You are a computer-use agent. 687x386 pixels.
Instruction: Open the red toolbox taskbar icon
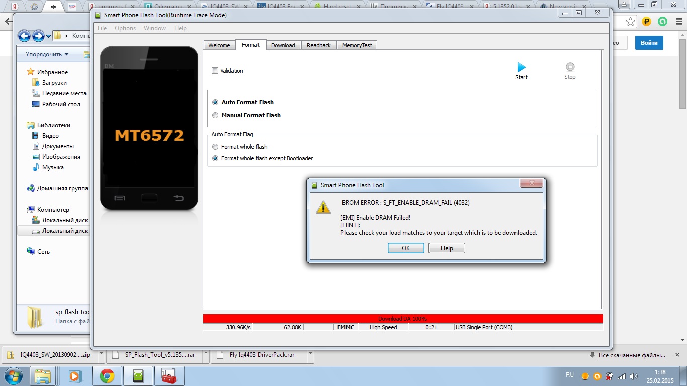(168, 376)
